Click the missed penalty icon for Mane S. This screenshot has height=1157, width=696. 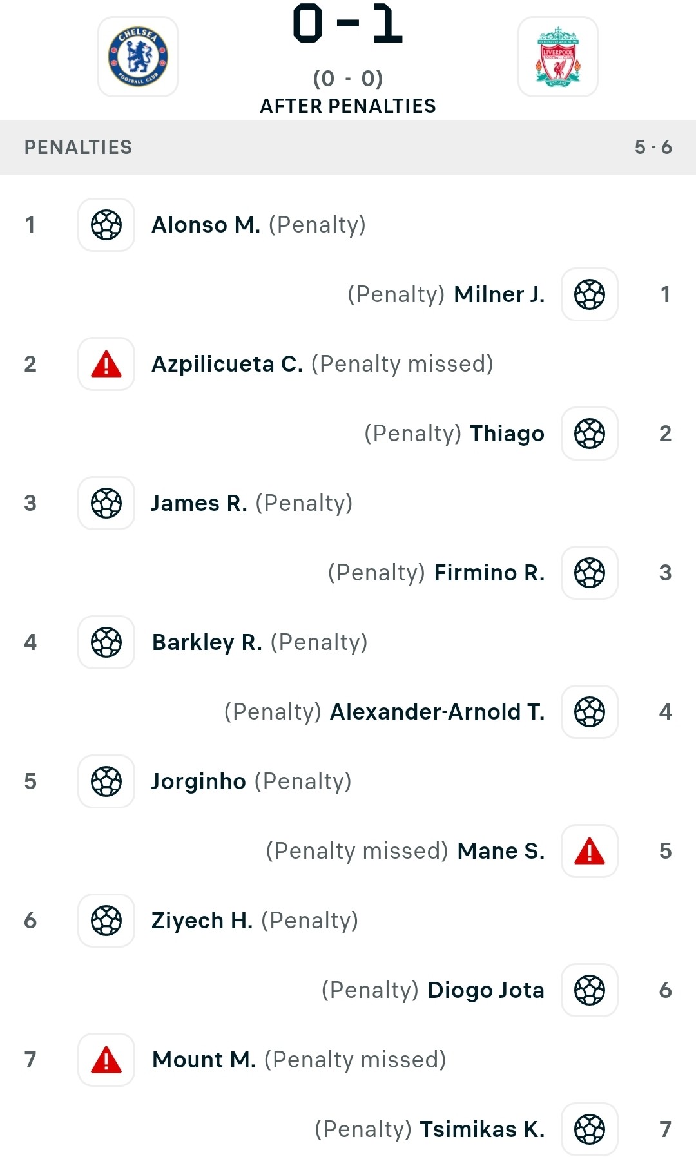coord(590,851)
